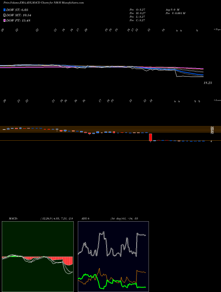Select the 'DOW MT: 10.54' label
This screenshot has width=221, height=292.
coord(18,15)
